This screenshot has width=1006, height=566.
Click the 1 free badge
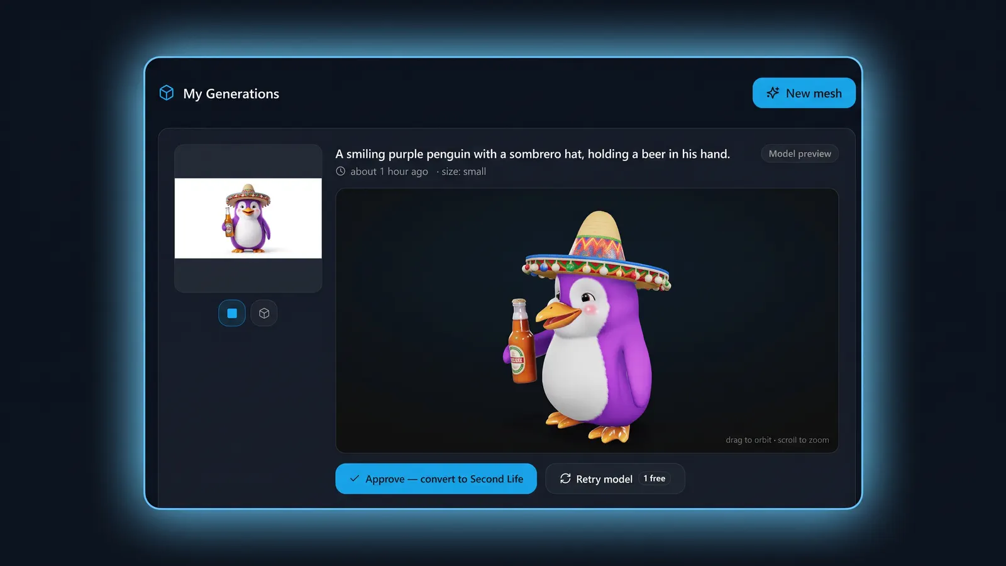coord(655,479)
